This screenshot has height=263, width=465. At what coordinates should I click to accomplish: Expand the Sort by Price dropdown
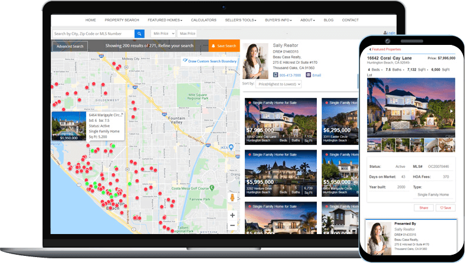click(279, 85)
